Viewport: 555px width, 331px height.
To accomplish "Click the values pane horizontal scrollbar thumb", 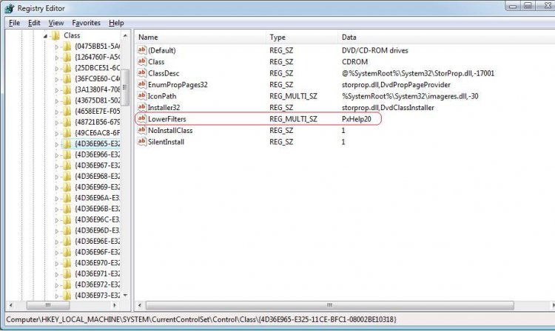I will pos(329,305).
